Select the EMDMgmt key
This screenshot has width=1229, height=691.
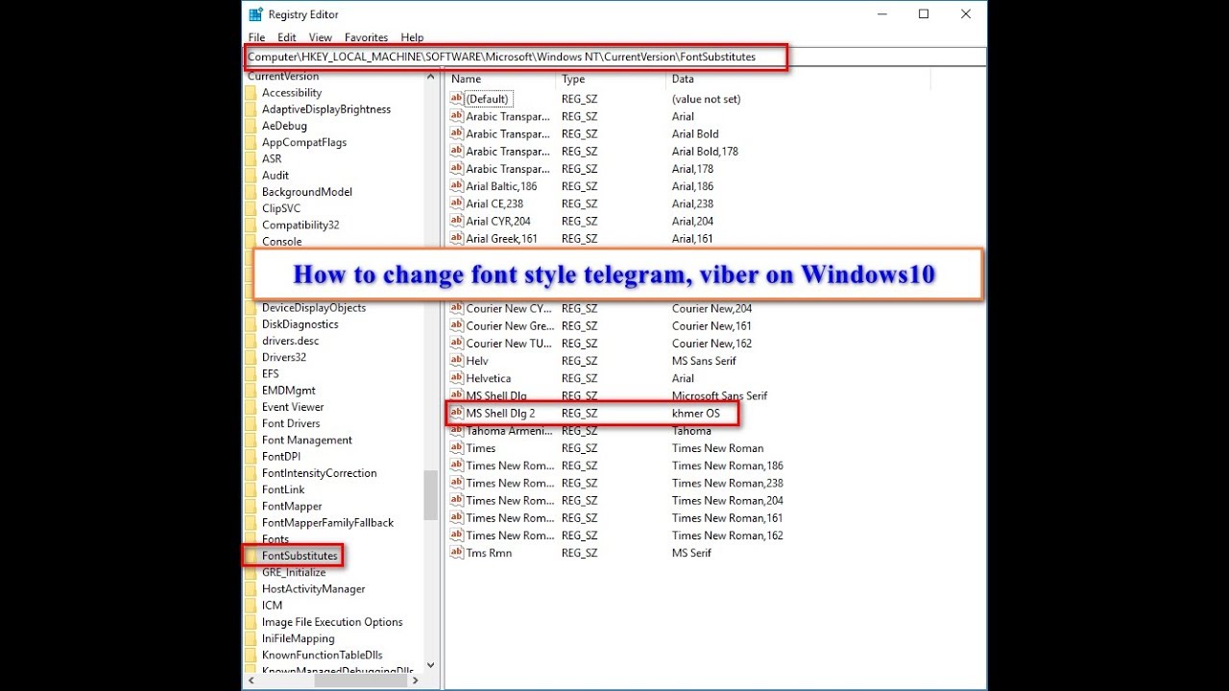[289, 391]
